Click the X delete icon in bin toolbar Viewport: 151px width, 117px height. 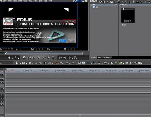[x=141, y=2]
